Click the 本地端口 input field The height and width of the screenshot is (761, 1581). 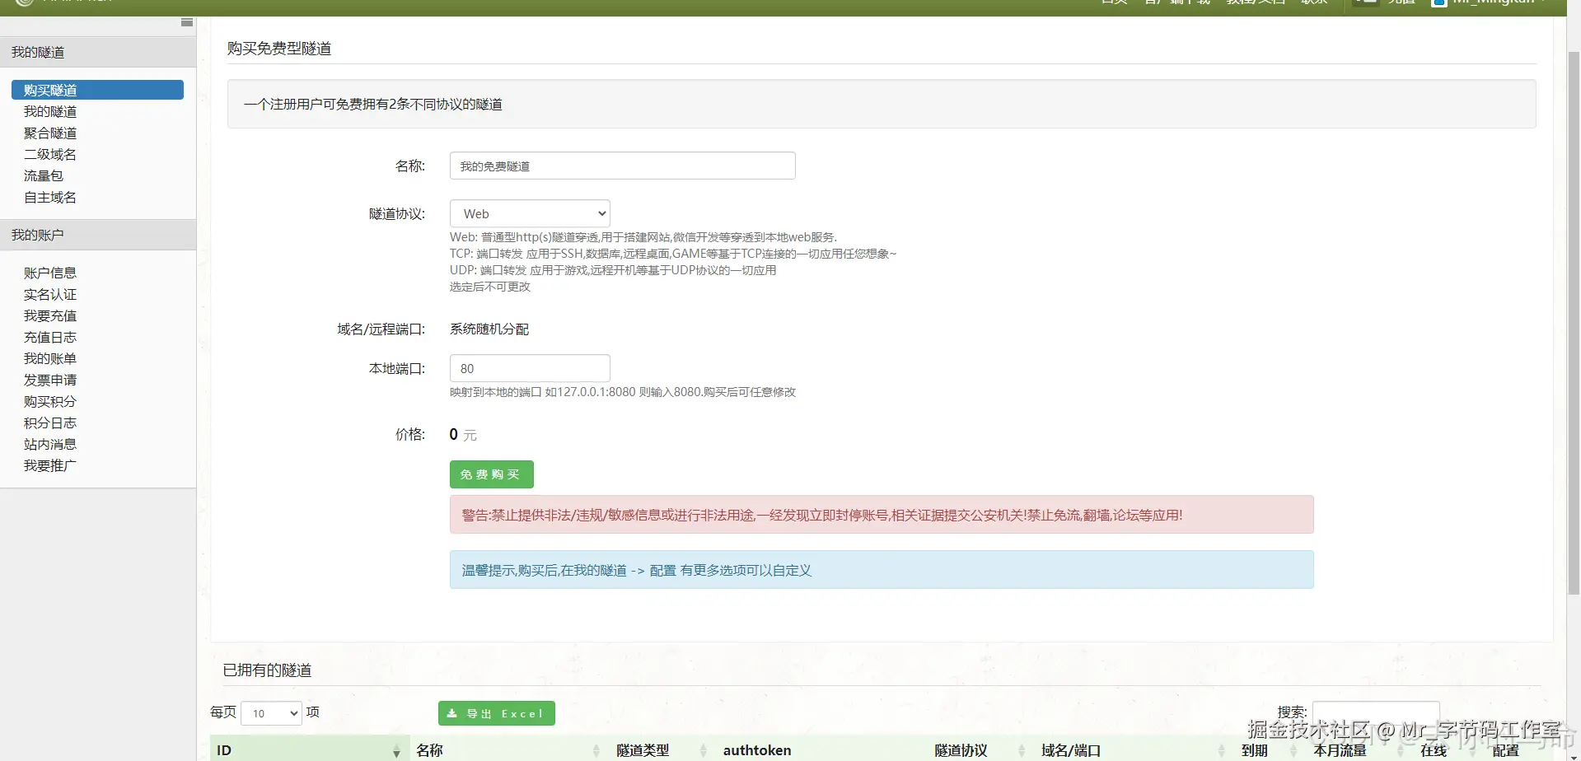pyautogui.click(x=530, y=368)
